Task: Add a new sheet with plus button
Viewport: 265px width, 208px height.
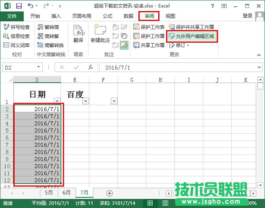Action: 110,193
